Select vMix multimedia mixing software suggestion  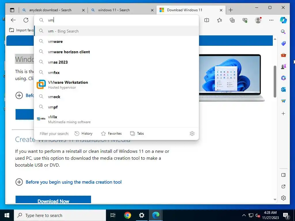[x=116, y=119]
